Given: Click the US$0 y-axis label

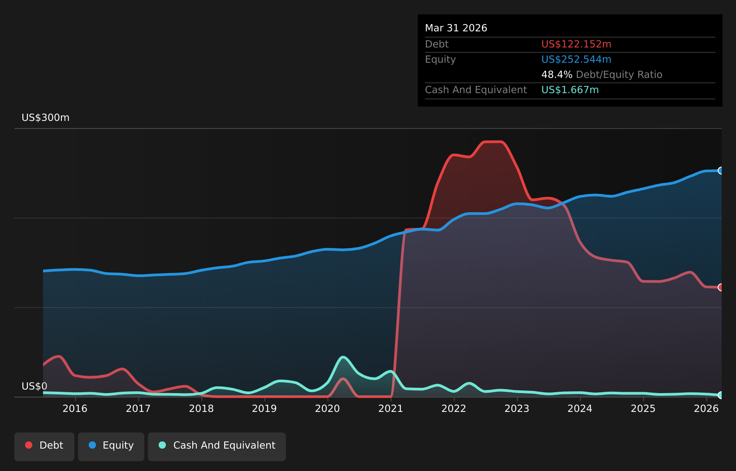Looking at the screenshot, I should pyautogui.click(x=35, y=386).
